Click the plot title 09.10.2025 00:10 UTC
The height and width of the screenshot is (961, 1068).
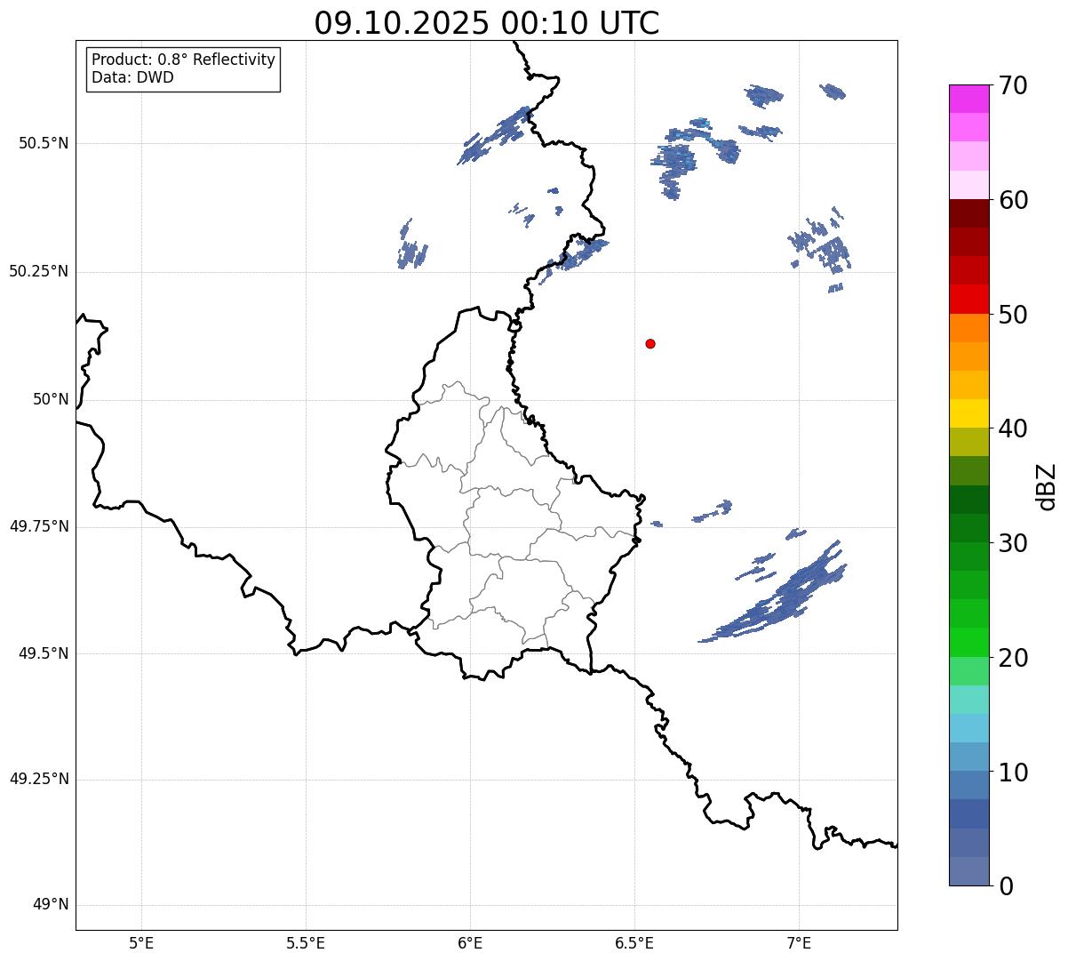(487, 23)
